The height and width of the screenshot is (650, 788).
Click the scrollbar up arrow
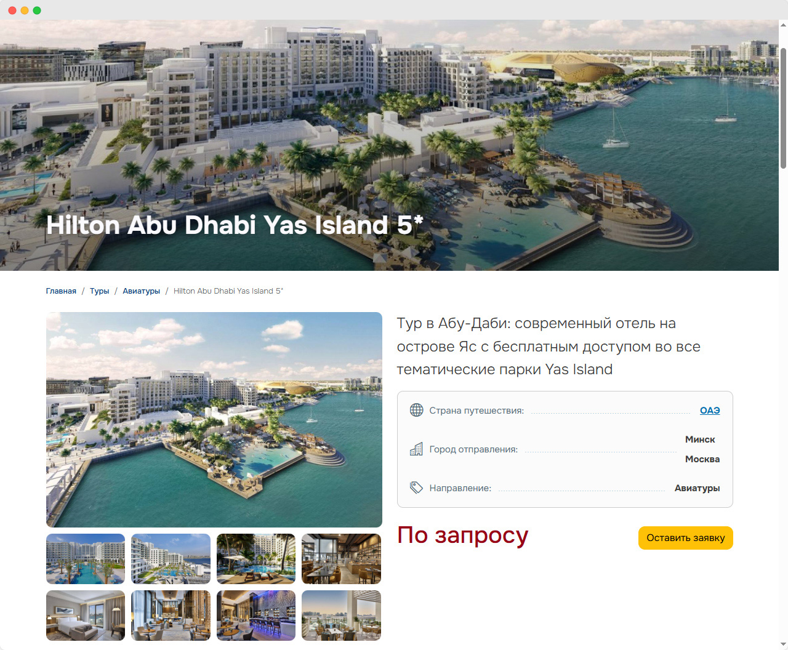tap(783, 25)
